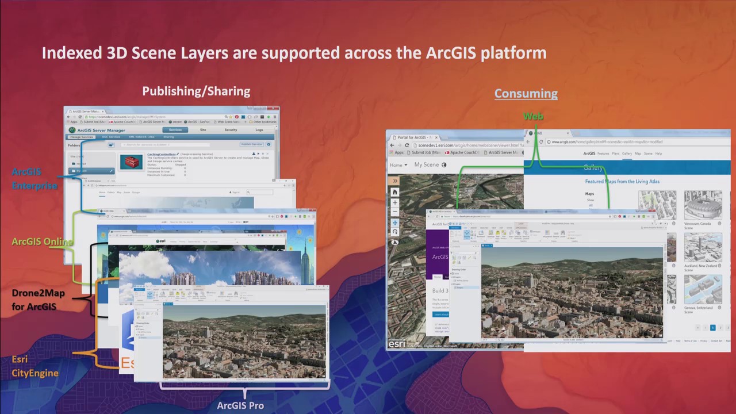This screenshot has width=736, height=414.
Task: Switch to the OGC Services sub-tab
Action: click(x=111, y=137)
